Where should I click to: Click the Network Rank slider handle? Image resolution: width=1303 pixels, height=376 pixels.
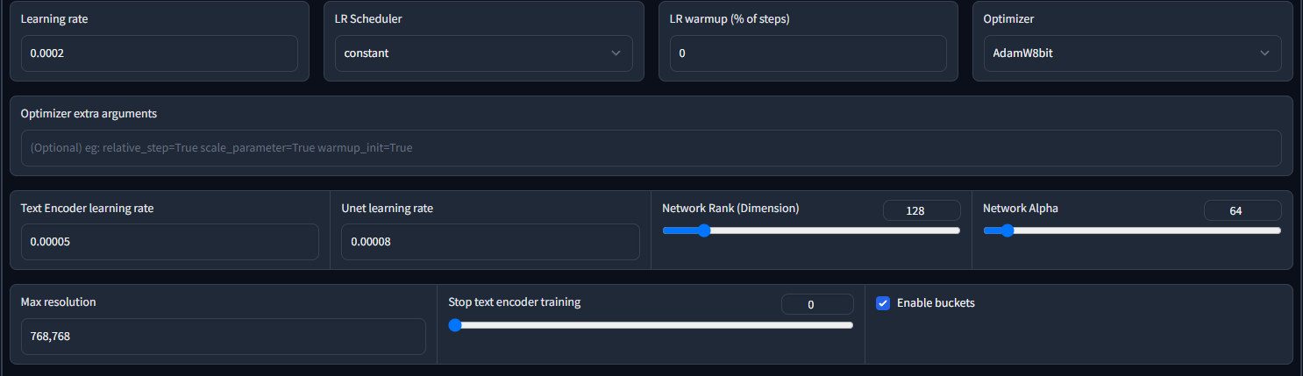703,231
